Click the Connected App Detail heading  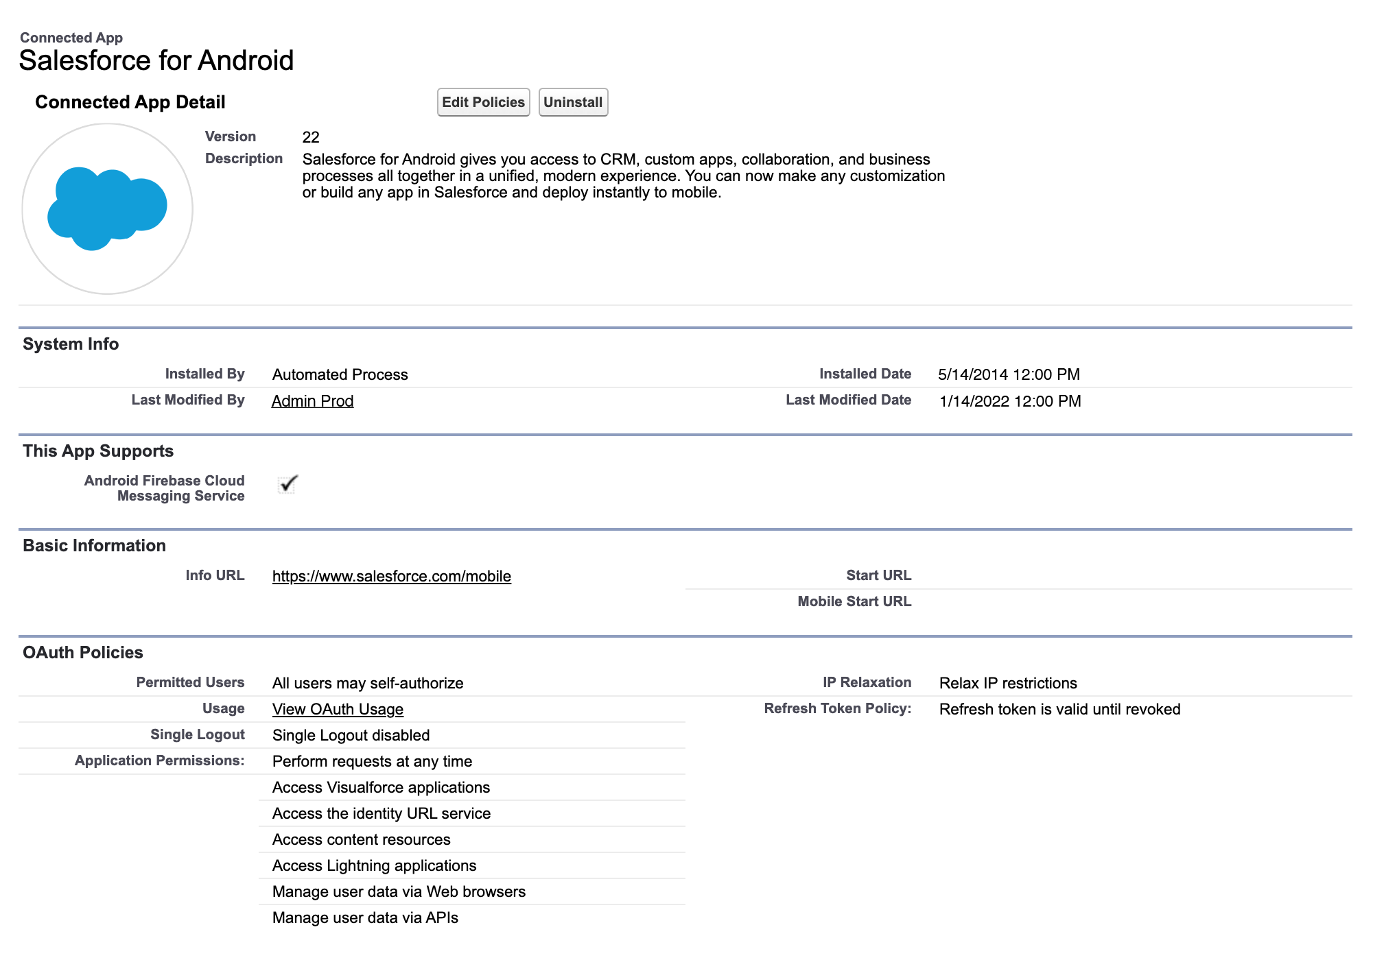(x=130, y=102)
